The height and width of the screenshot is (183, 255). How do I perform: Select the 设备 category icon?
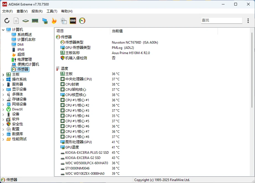[x=9, y=114]
